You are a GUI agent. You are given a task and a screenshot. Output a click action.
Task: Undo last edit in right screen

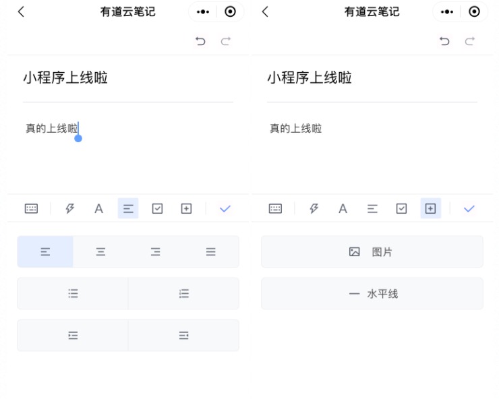[444, 41]
